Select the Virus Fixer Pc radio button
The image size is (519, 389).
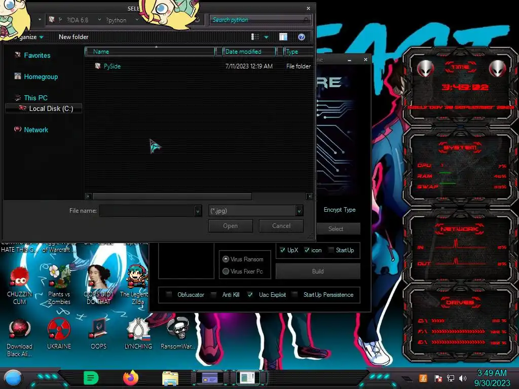pyautogui.click(x=226, y=271)
